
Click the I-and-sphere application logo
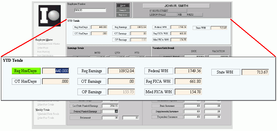pos(50,16)
